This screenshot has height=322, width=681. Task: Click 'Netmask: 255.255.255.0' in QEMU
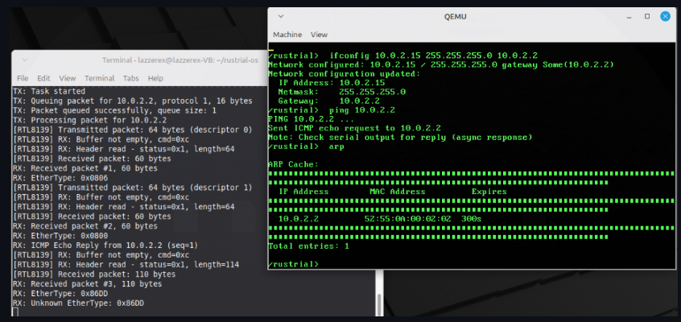click(342, 92)
